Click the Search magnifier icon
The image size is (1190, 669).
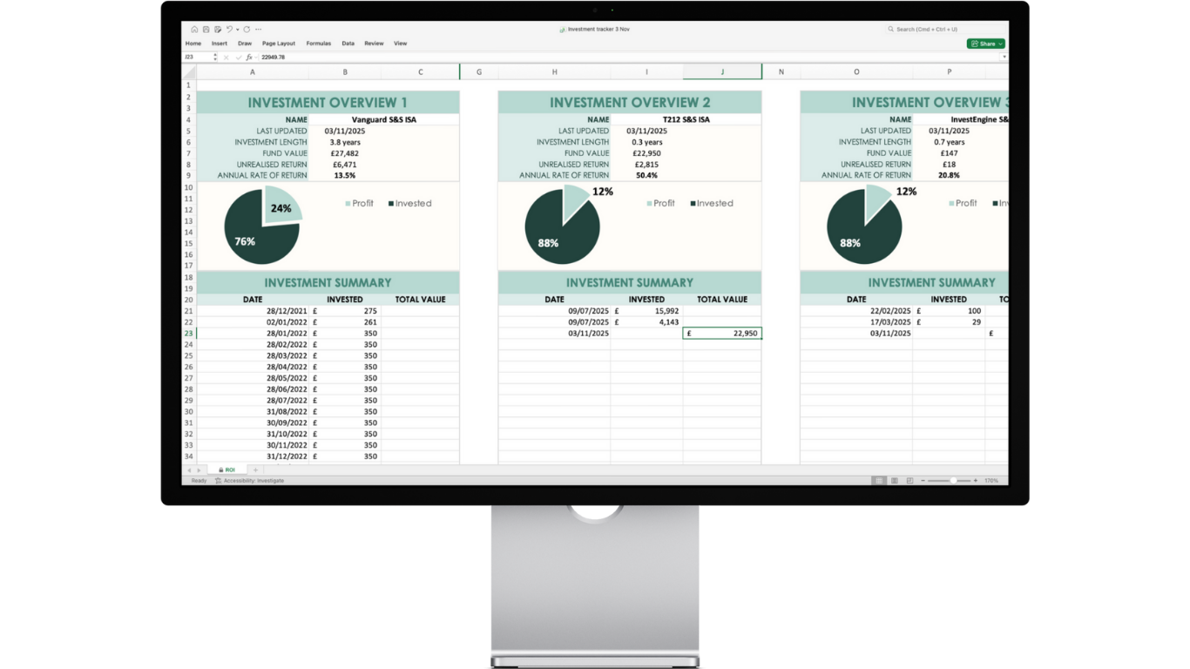[890, 28]
